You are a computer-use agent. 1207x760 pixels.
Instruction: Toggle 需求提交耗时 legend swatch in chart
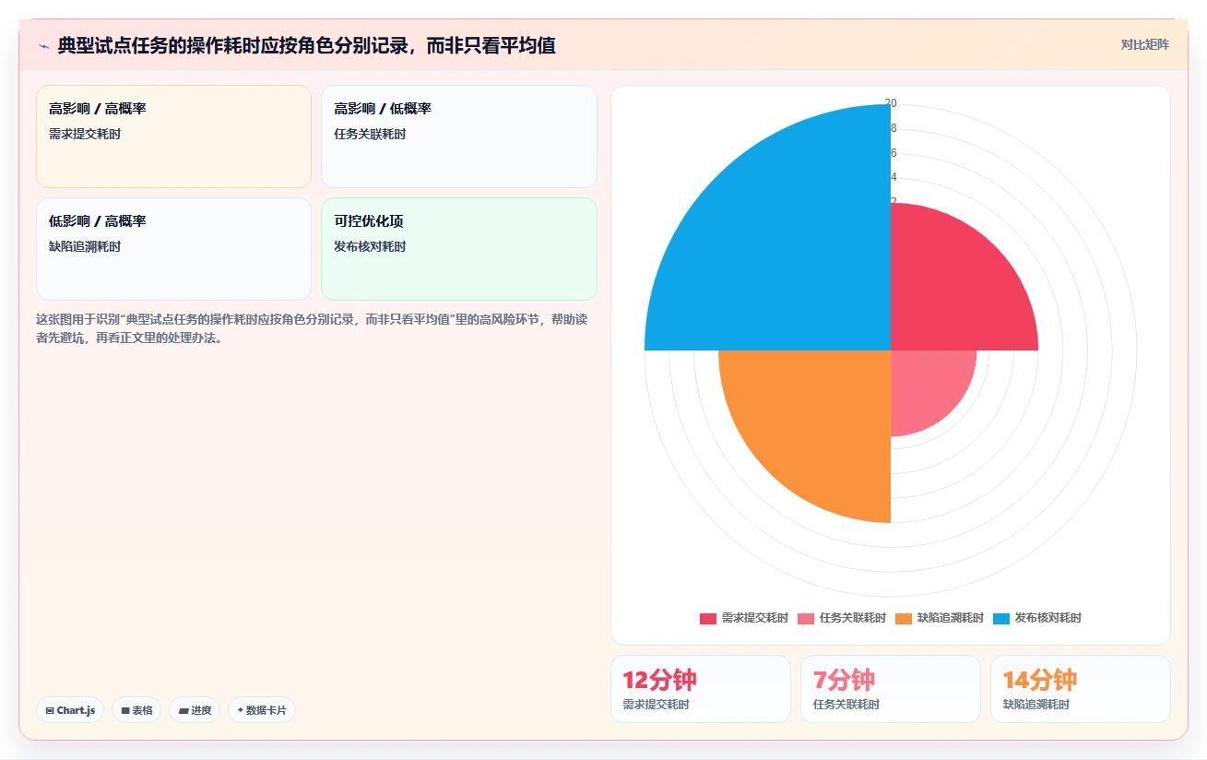click(x=707, y=618)
